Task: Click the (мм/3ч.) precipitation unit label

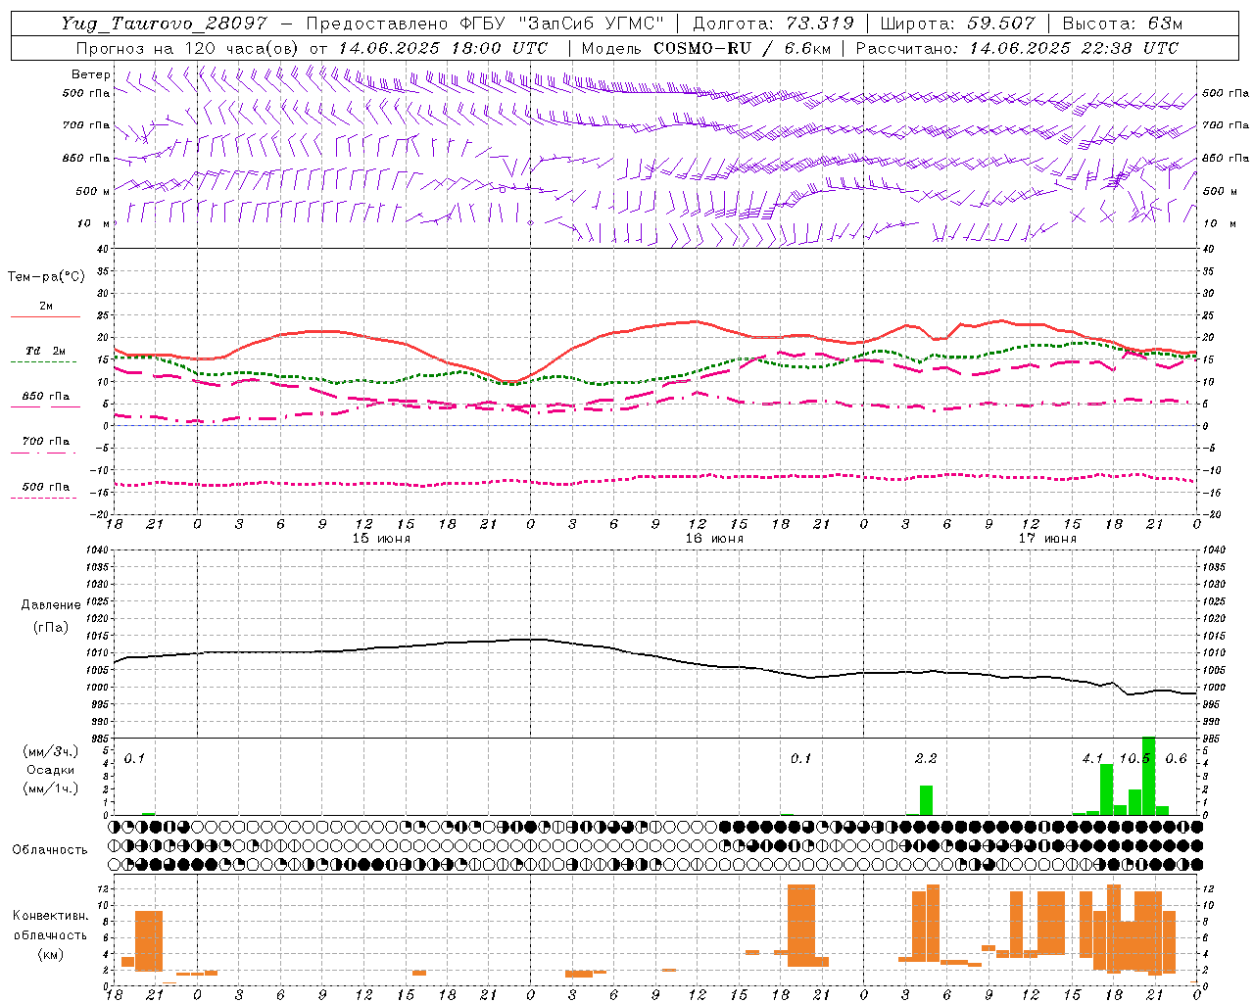Action: [x=52, y=751]
